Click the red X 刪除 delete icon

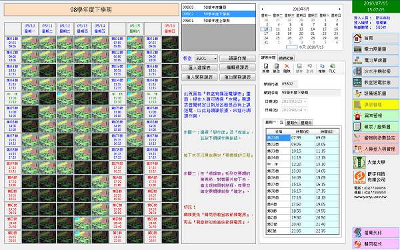(x=287, y=69)
